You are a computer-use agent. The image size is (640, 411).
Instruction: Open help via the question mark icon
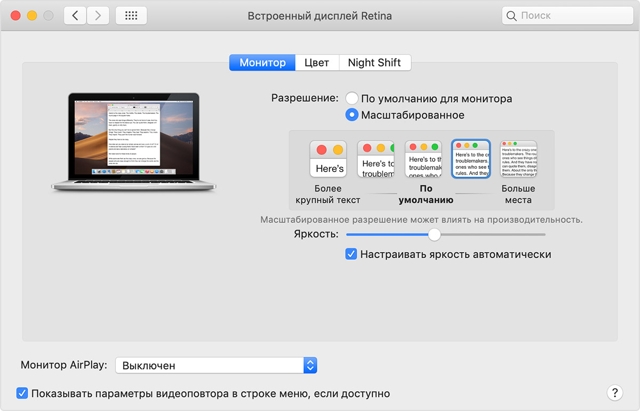(x=614, y=393)
